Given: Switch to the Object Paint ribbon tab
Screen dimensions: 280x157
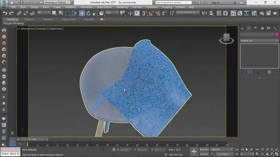Looking at the screenshot, I should 69,19.
